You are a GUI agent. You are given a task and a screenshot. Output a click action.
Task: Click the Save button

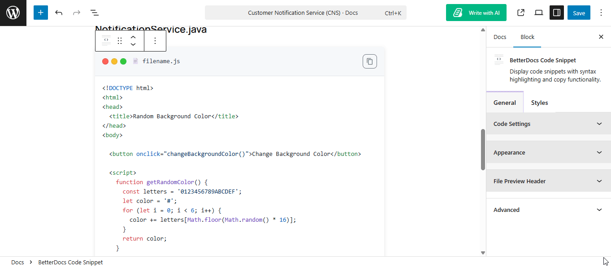579,13
